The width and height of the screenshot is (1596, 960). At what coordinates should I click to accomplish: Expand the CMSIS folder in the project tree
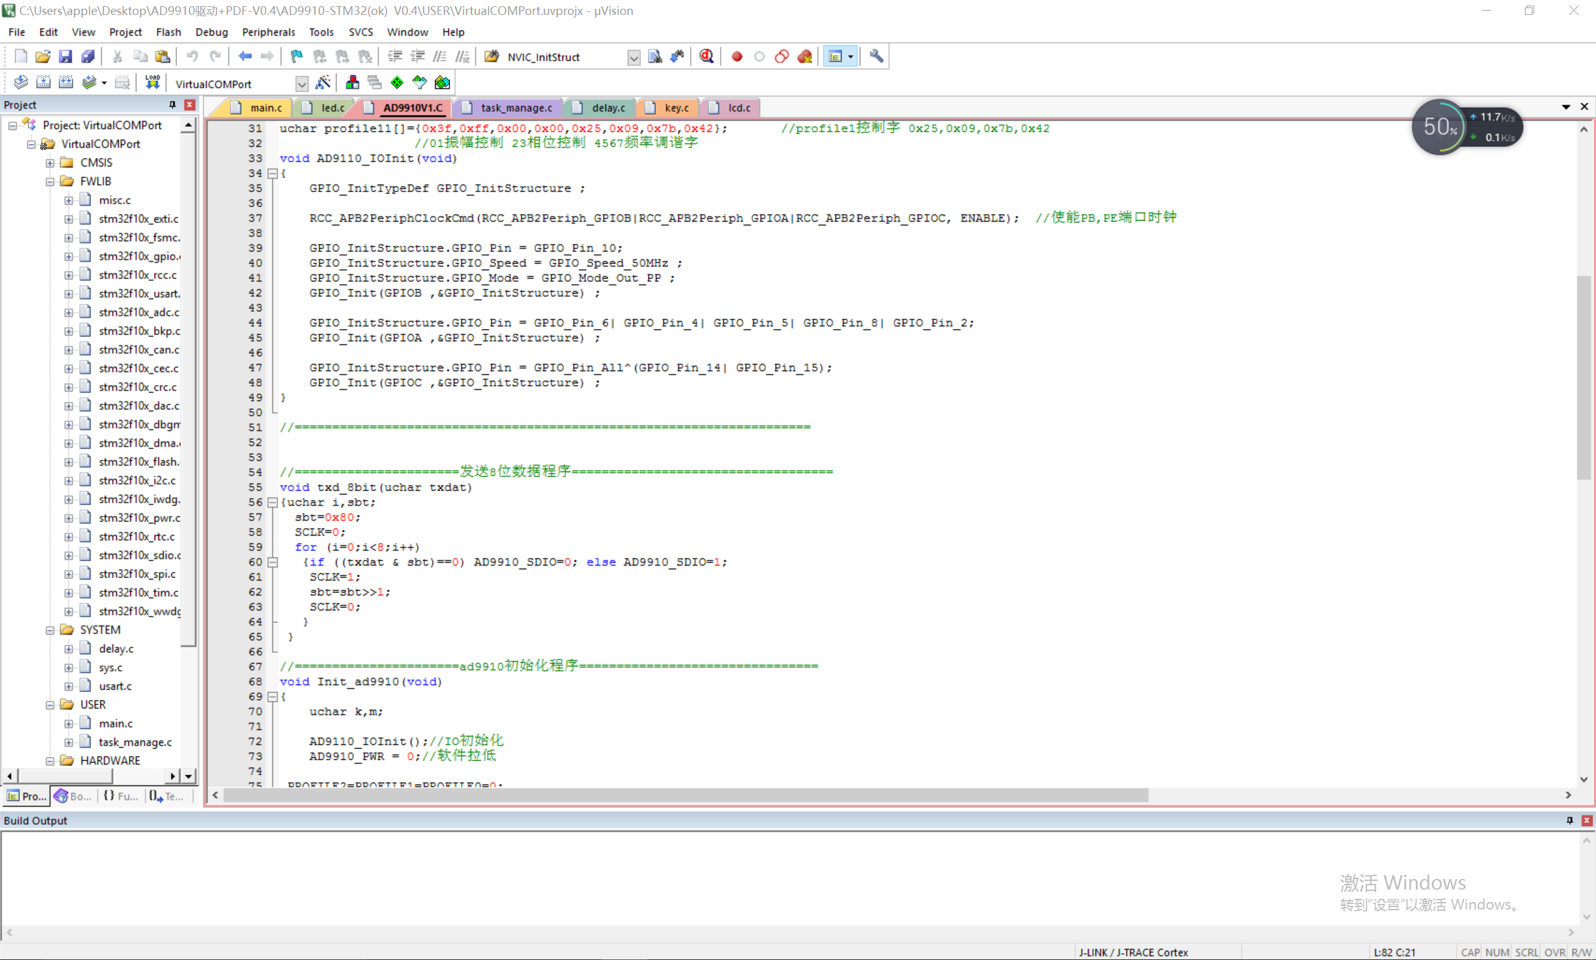50,163
